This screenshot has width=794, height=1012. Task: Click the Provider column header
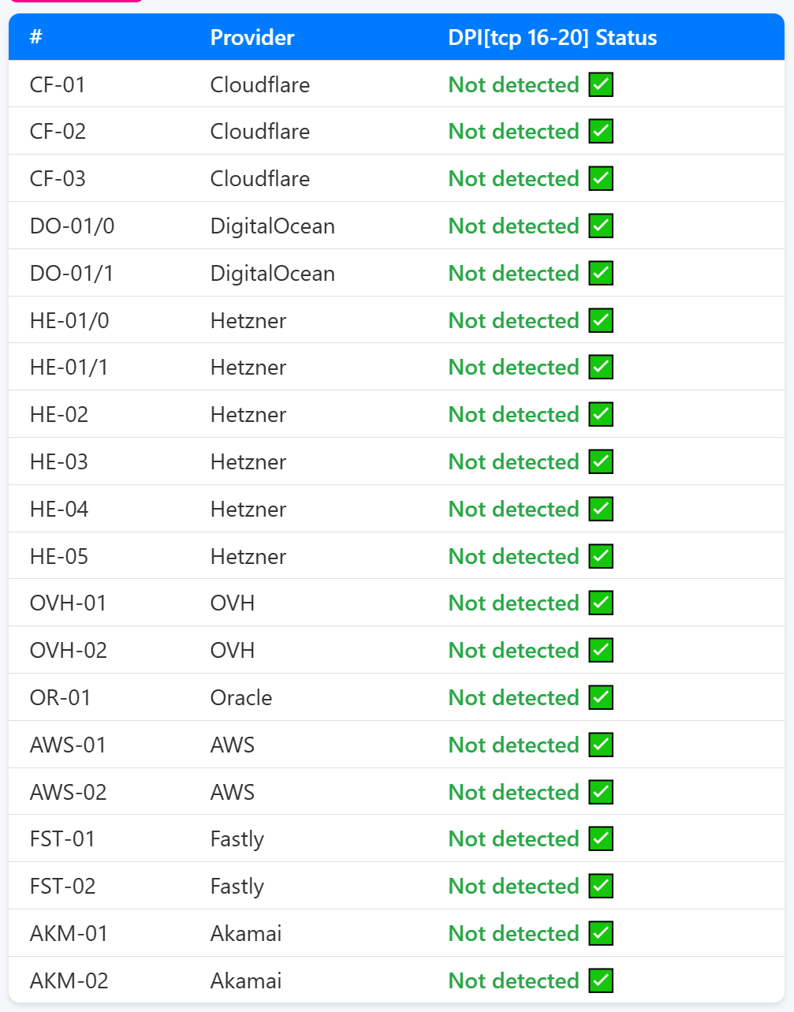(252, 38)
